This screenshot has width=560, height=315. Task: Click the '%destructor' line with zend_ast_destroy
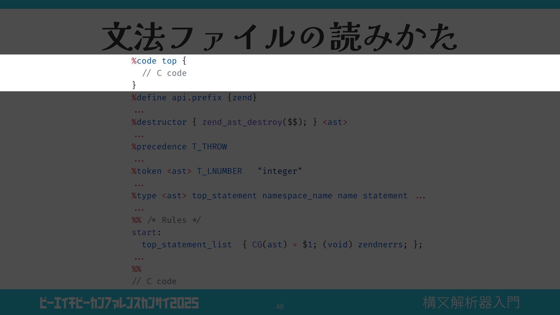click(x=239, y=122)
